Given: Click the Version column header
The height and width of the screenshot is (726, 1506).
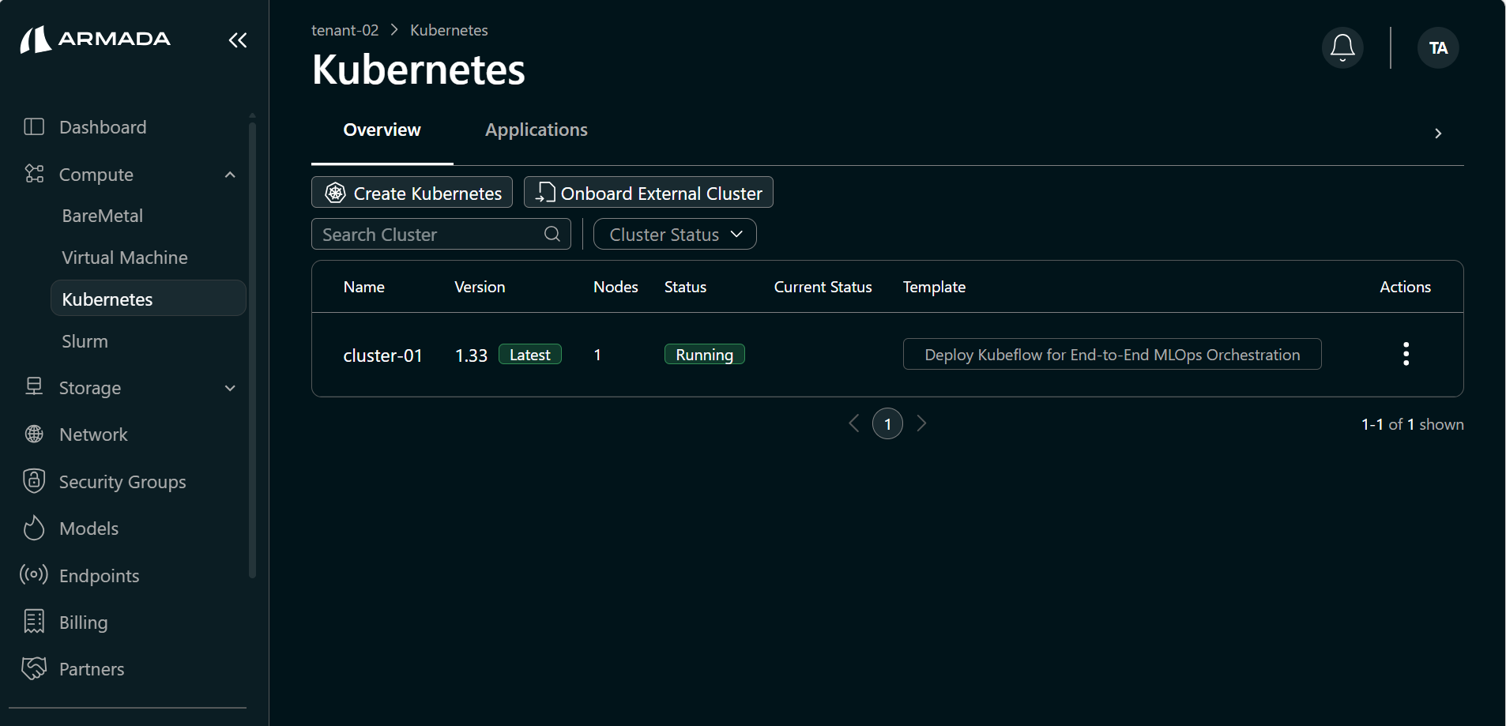Looking at the screenshot, I should coord(480,287).
